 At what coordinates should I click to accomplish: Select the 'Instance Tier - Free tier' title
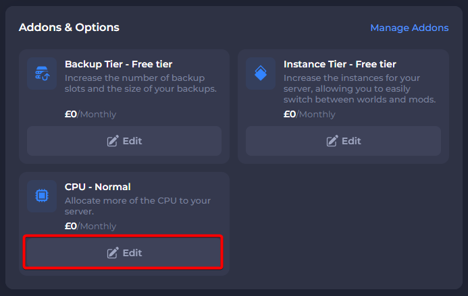point(340,64)
